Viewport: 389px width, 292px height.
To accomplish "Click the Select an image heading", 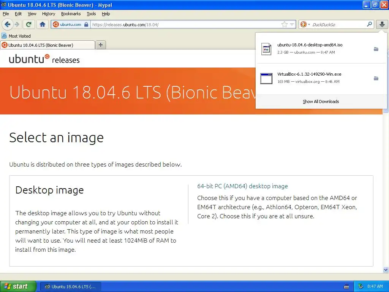I will [x=56, y=138].
